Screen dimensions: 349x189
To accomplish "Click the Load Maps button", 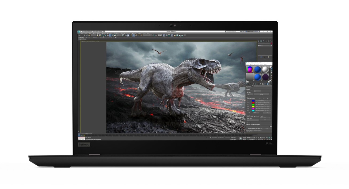I will [x=267, y=113].
